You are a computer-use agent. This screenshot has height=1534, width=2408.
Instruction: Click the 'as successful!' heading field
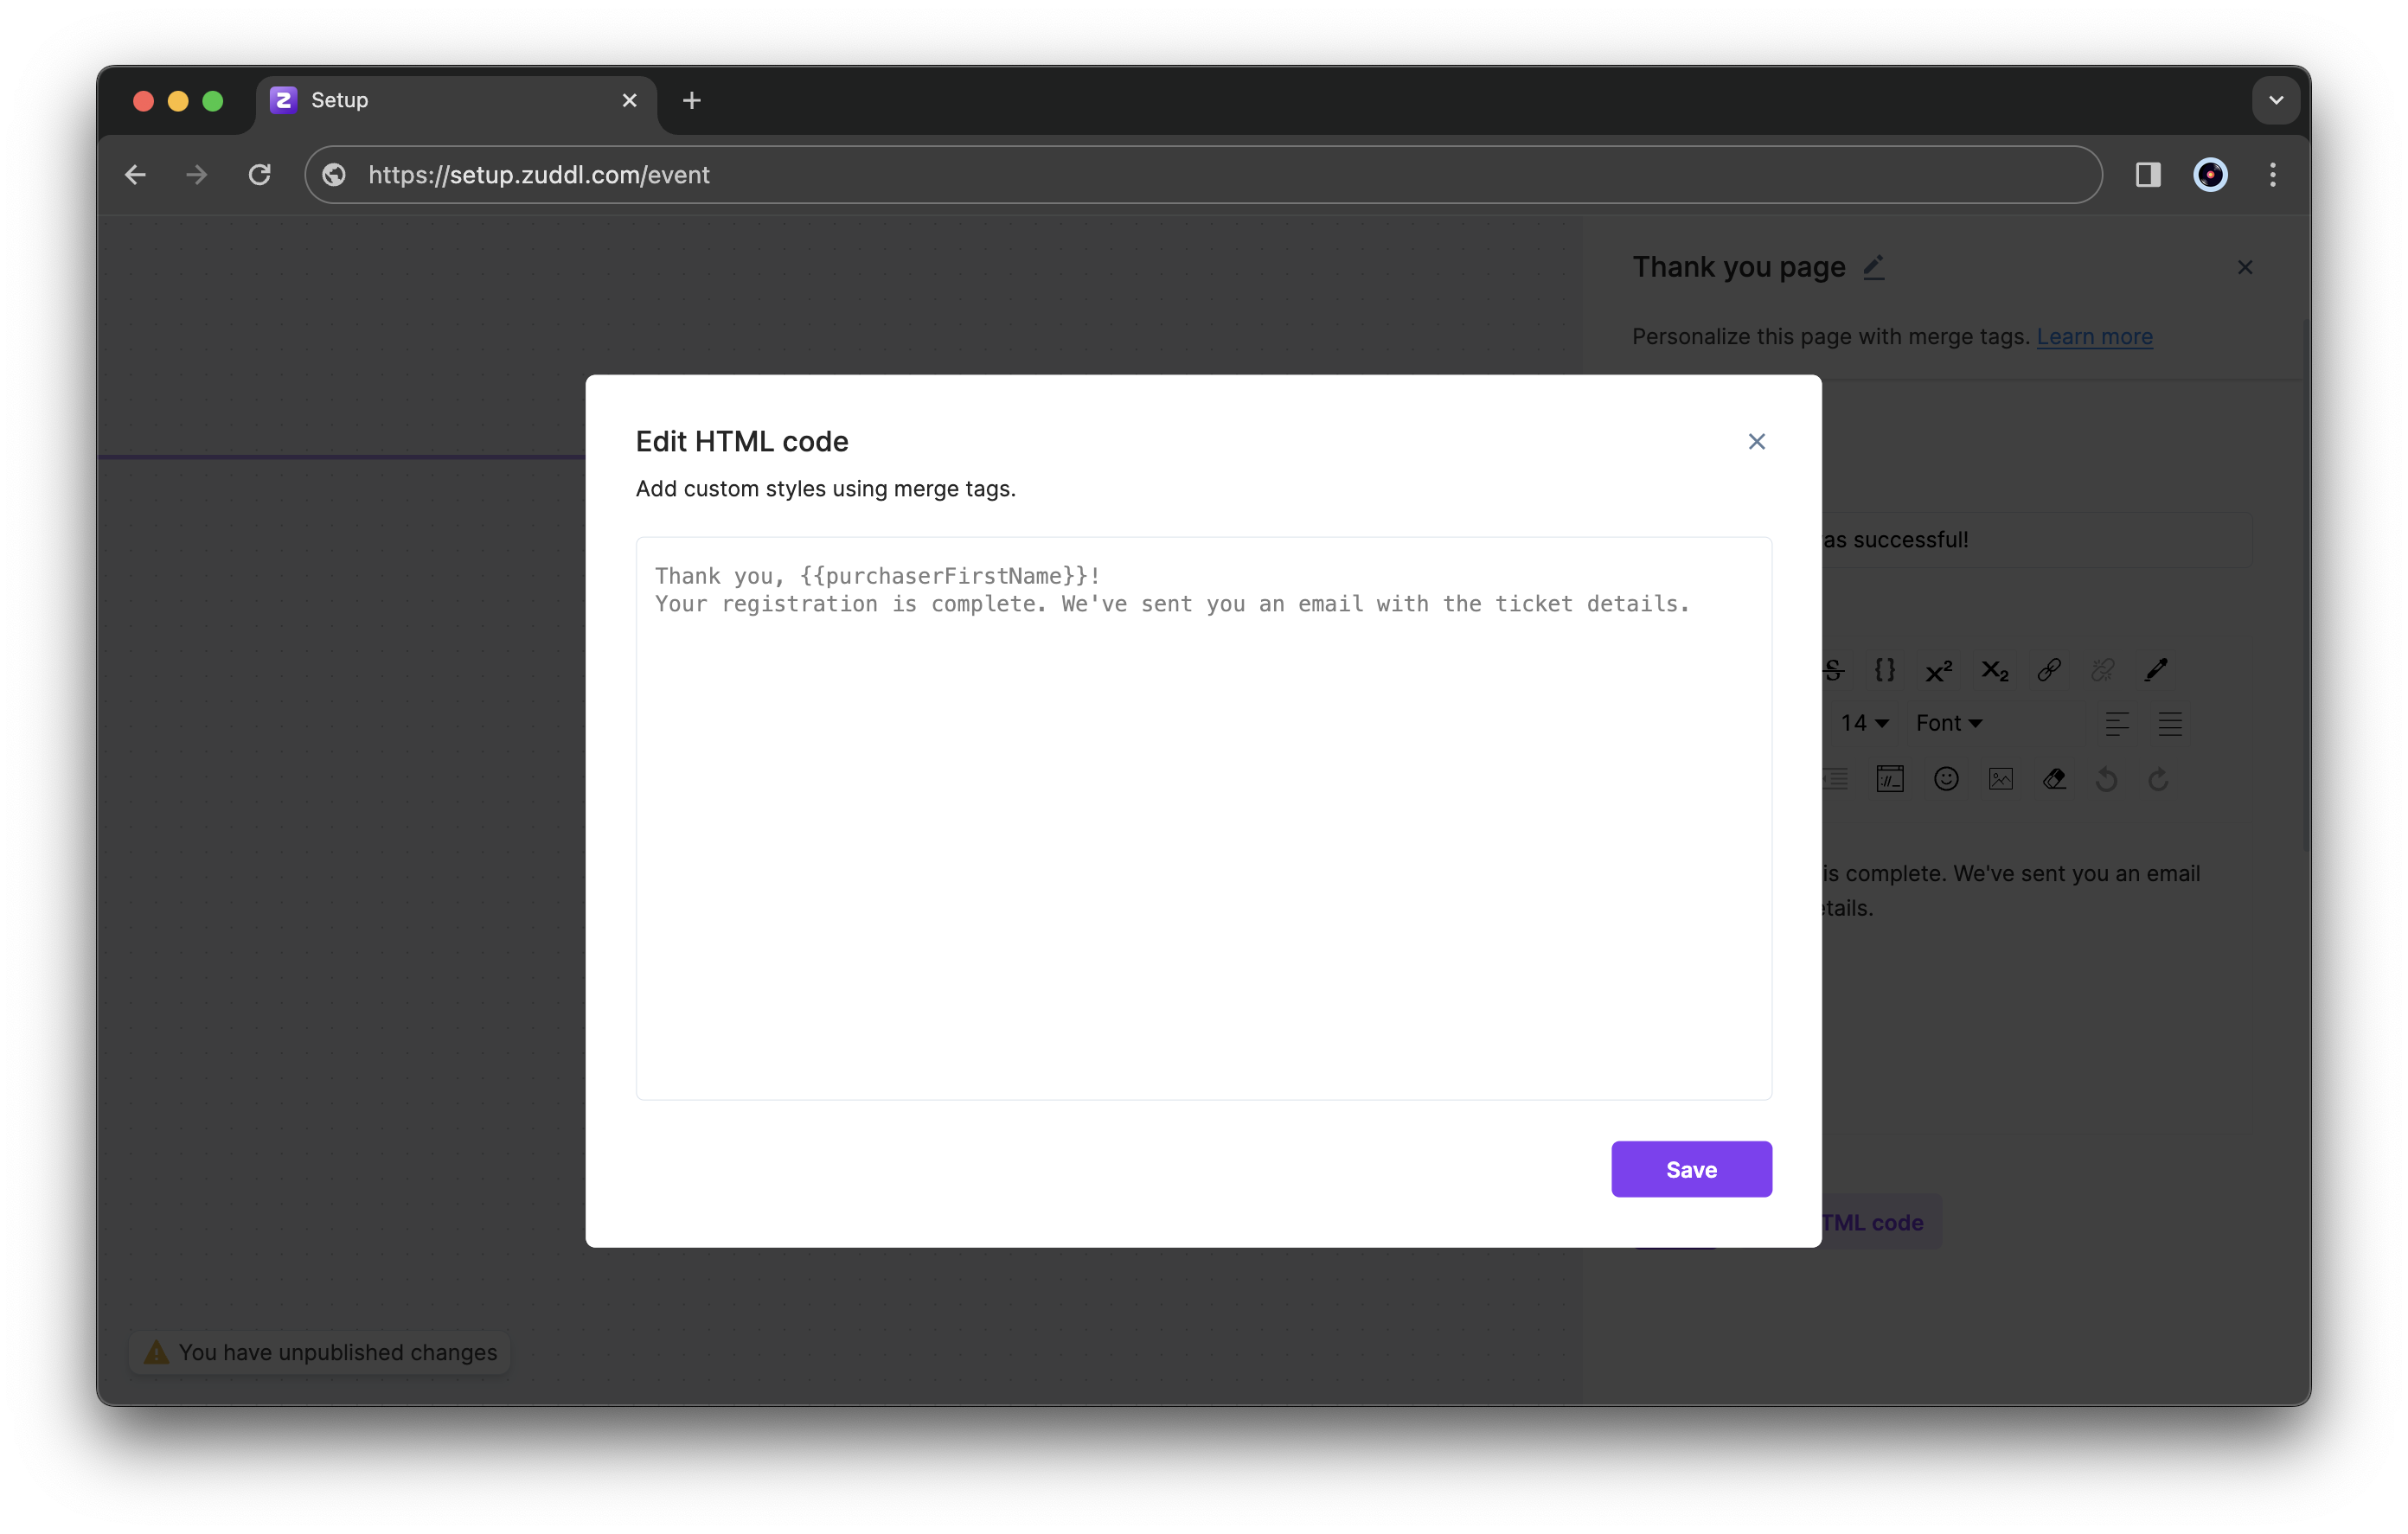2037,540
